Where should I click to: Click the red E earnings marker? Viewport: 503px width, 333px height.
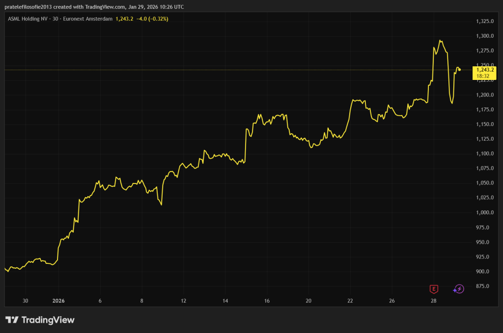tap(434, 289)
